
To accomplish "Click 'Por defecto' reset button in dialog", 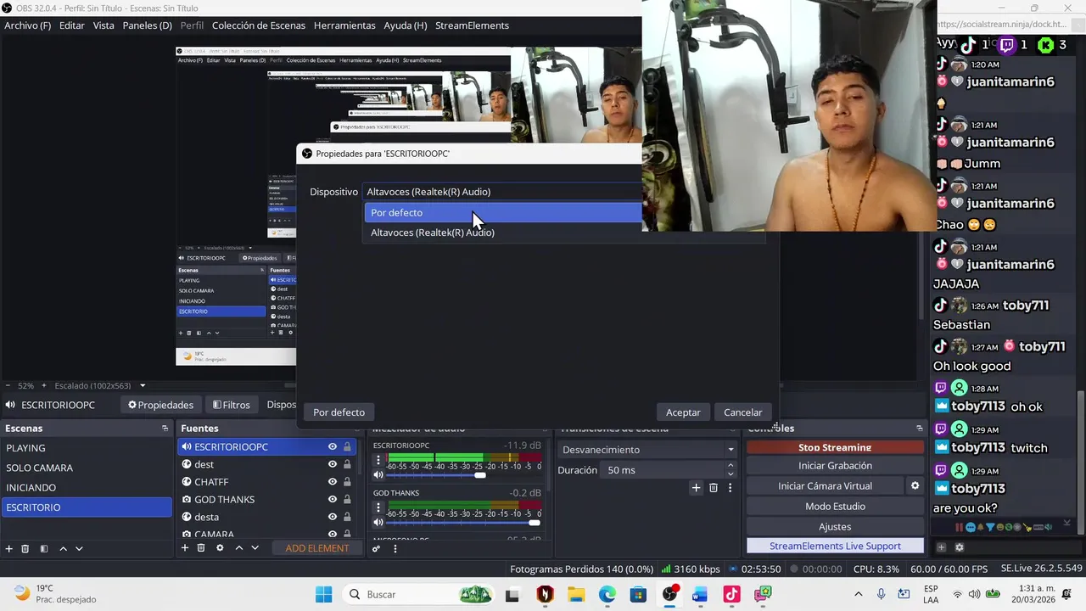I will pos(339,412).
